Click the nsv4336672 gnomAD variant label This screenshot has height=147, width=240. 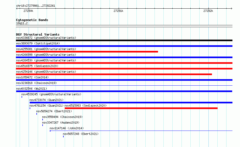pos(46,38)
